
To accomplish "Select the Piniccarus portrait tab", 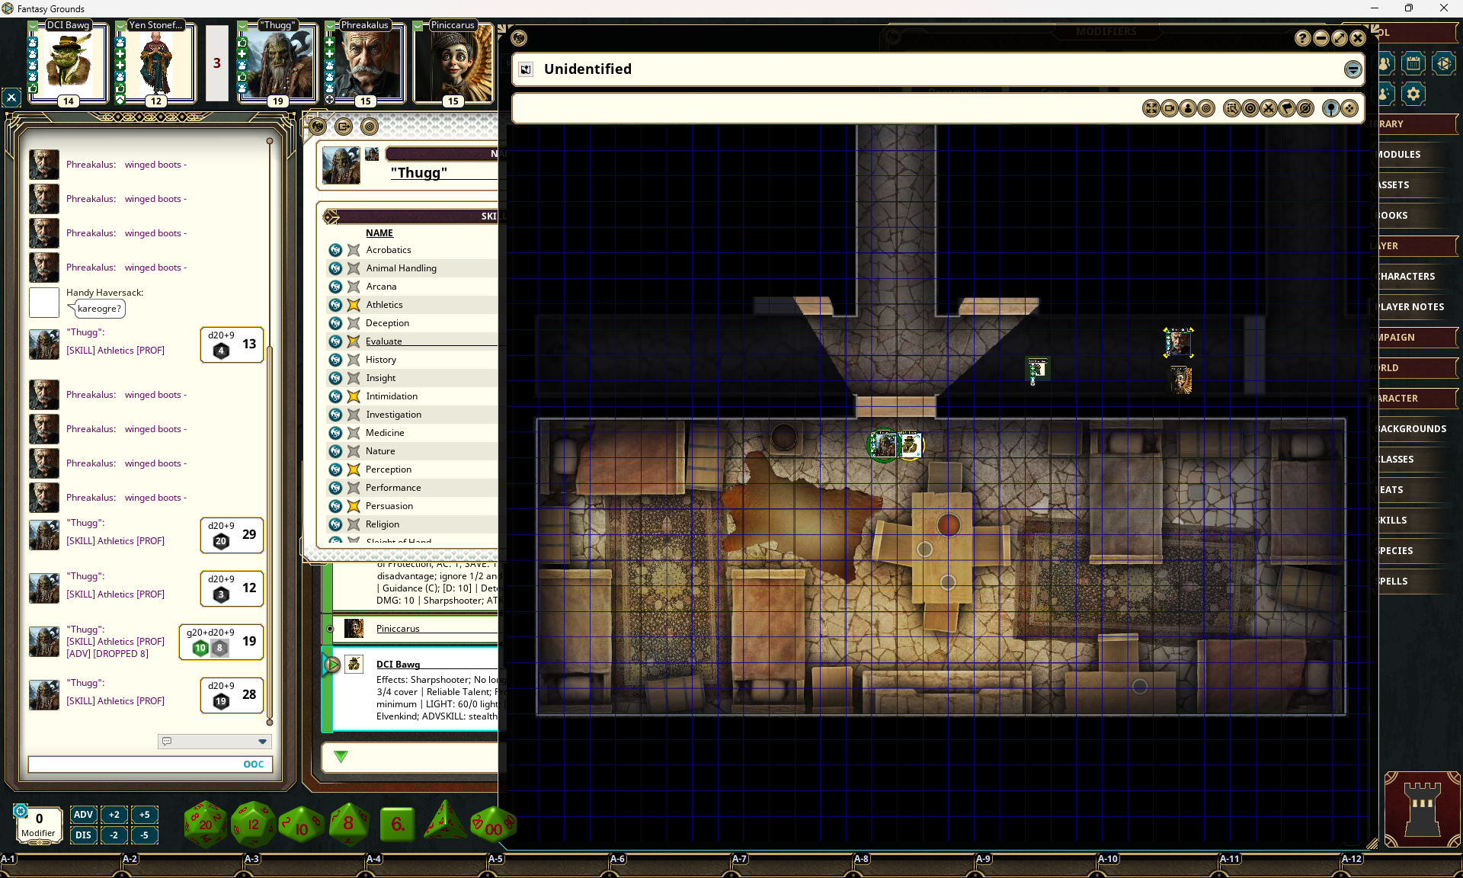I will tap(453, 63).
